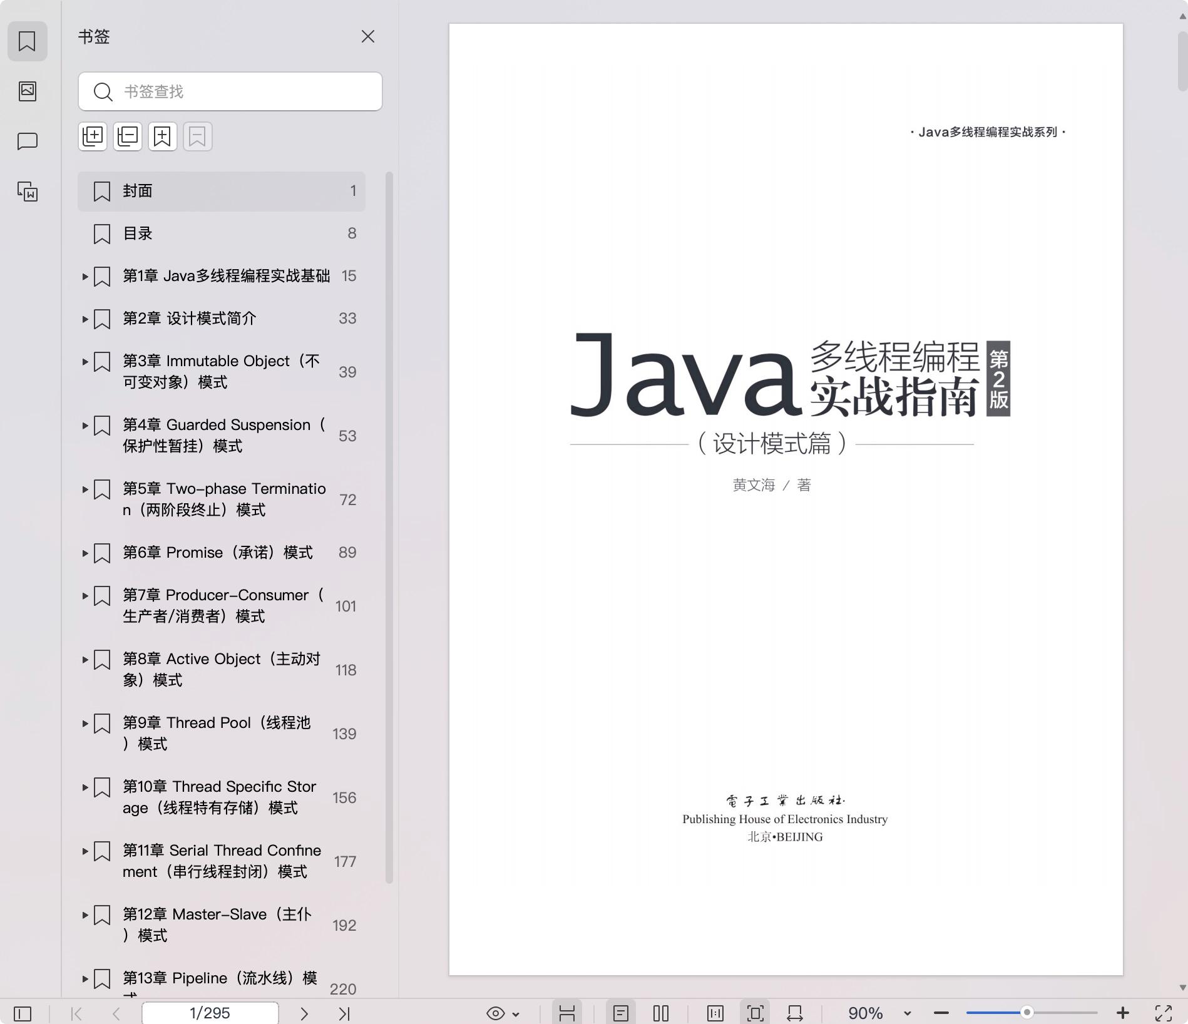Open the bookmarks sidebar tab
Screen dimensions: 1188x1024
[27, 41]
